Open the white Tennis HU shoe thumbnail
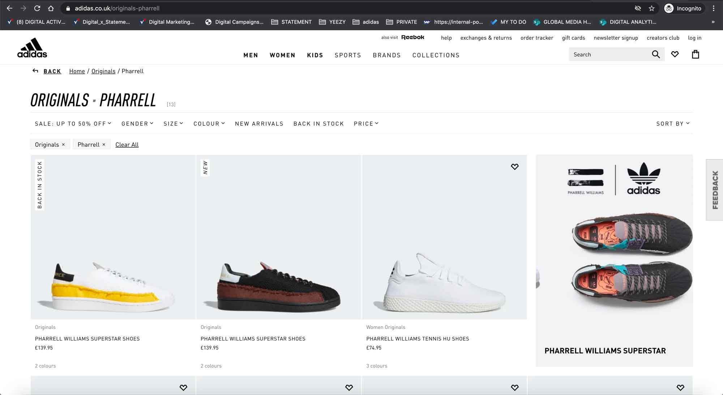Viewport: 723px width, 395px height. point(445,237)
